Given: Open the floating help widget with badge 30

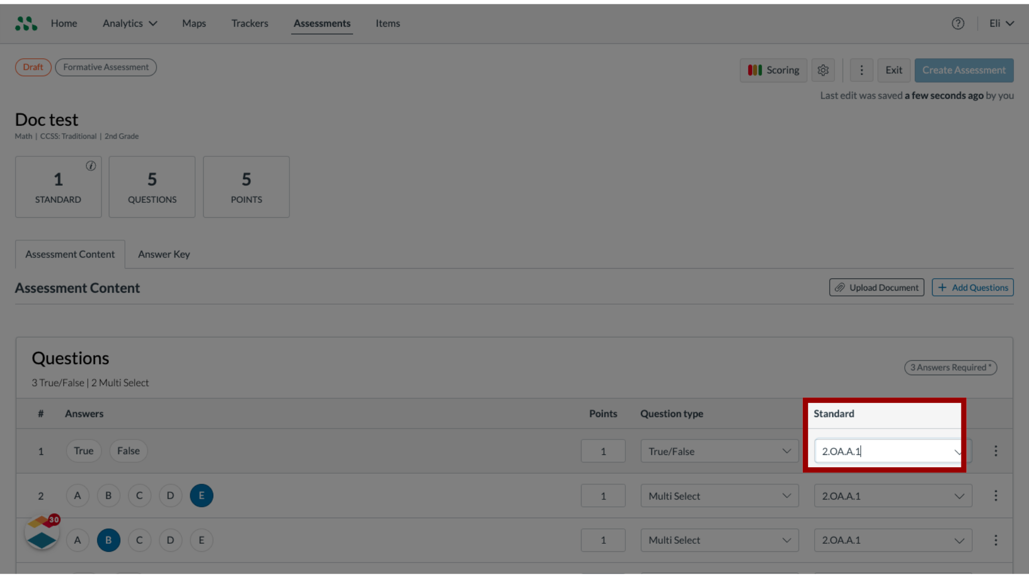Looking at the screenshot, I should [42, 533].
